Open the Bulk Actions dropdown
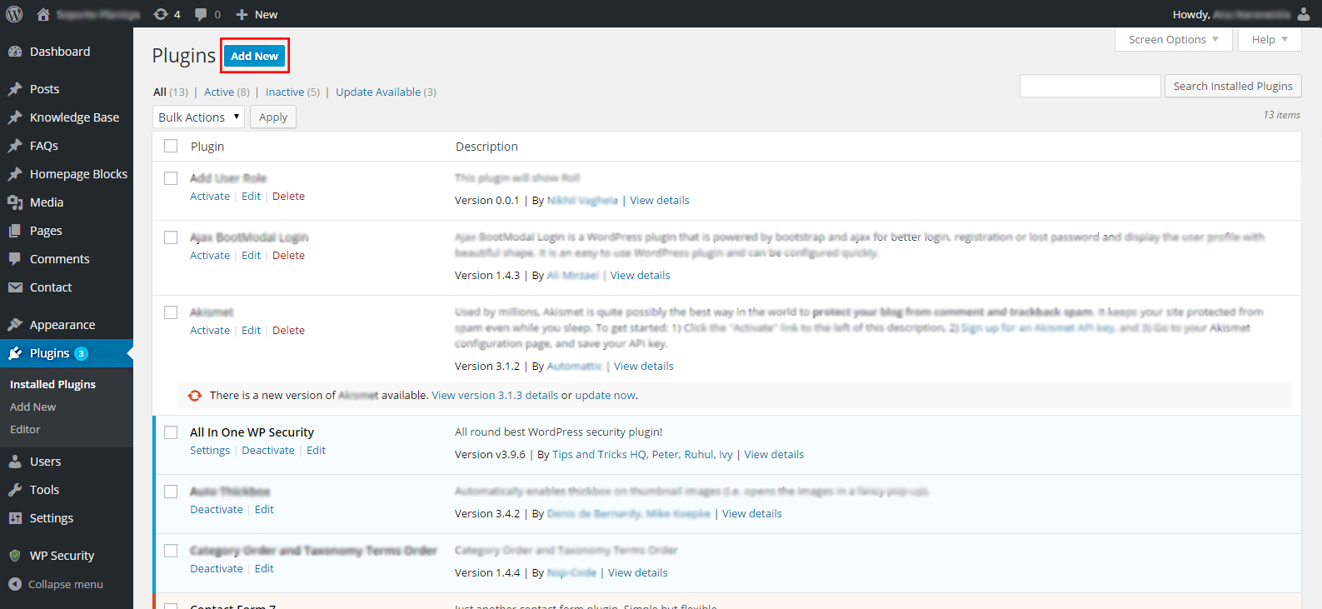1322x609 pixels. tap(198, 117)
